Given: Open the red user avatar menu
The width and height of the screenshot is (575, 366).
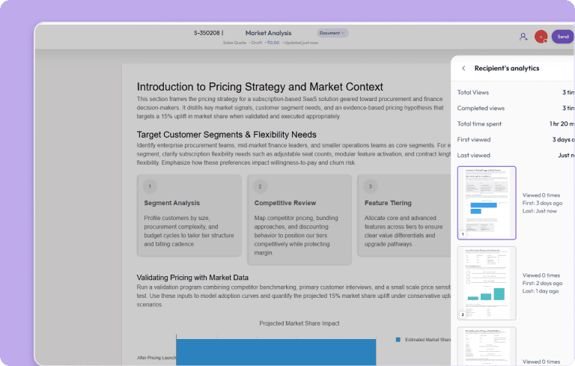Looking at the screenshot, I should click(541, 36).
